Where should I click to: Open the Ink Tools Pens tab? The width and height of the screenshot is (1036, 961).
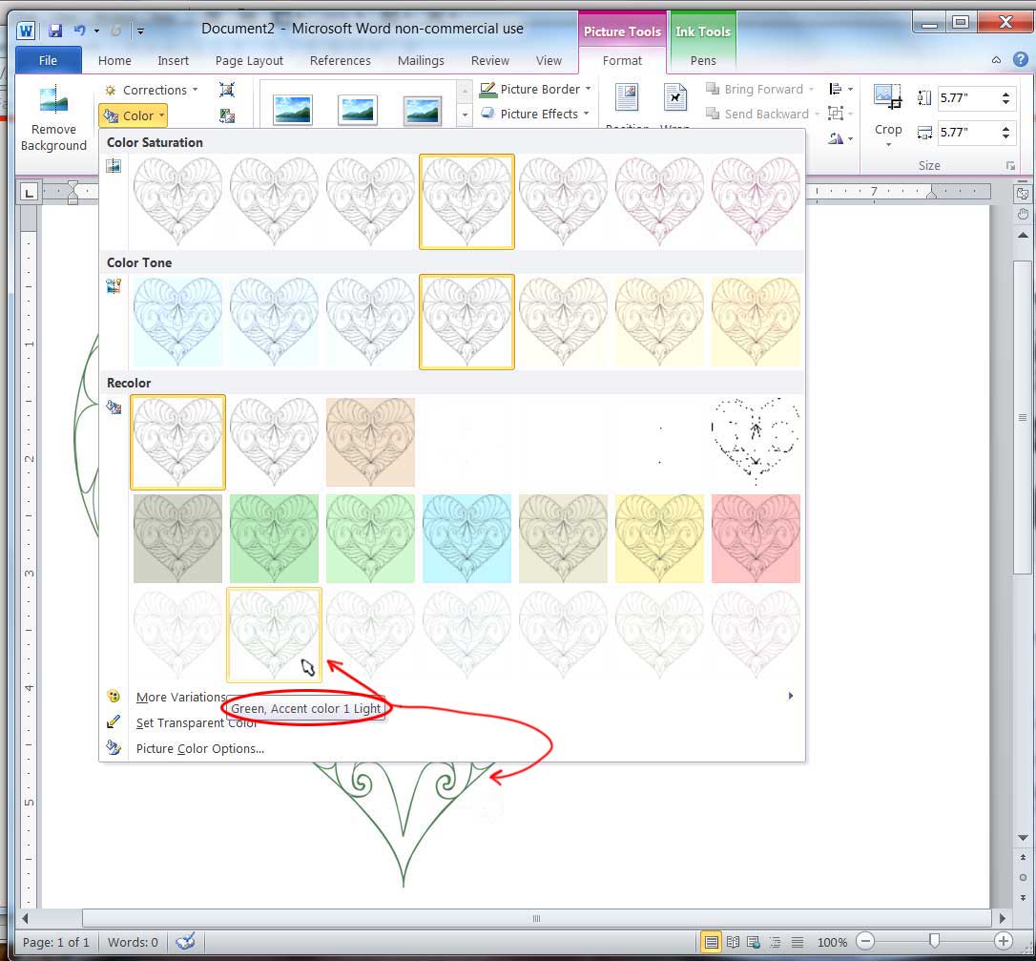[x=703, y=60]
